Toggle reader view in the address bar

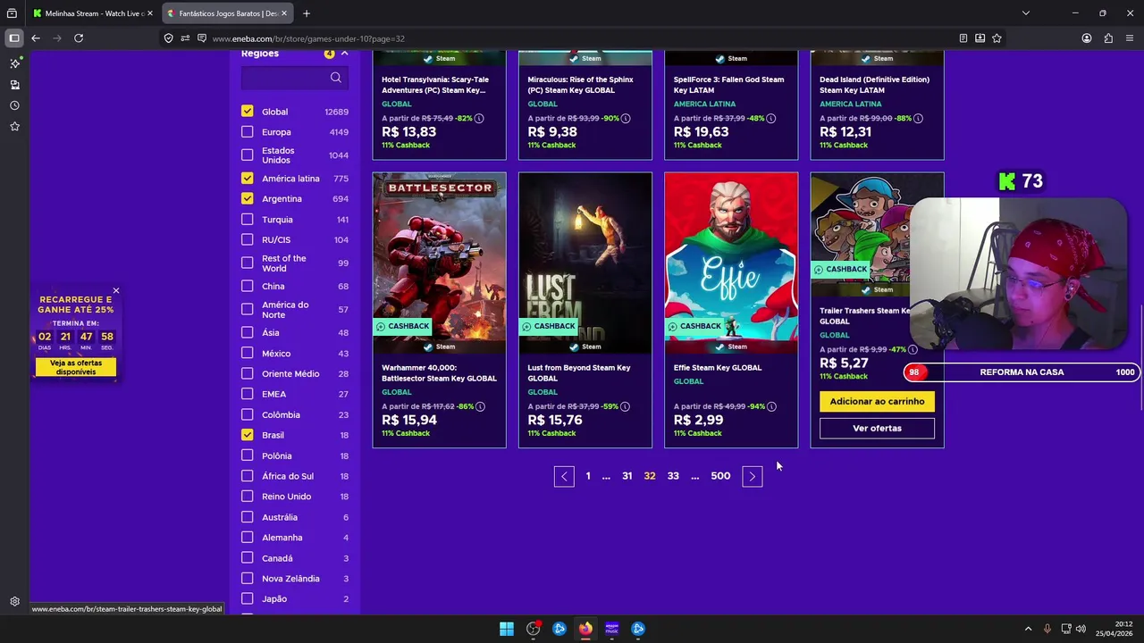pyautogui.click(x=963, y=38)
